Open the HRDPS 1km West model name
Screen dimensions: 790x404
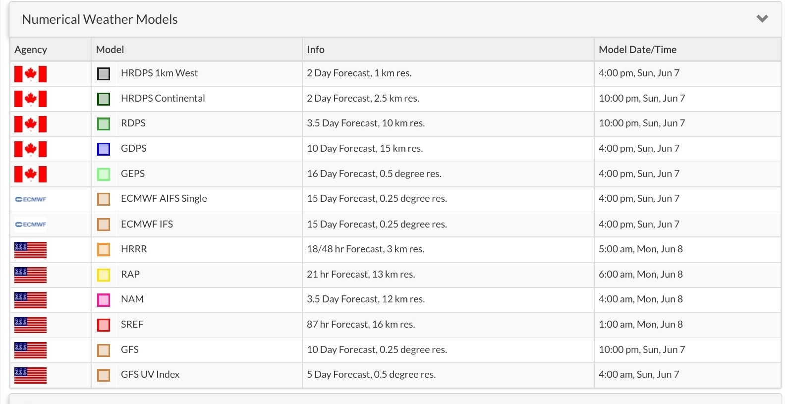point(159,73)
